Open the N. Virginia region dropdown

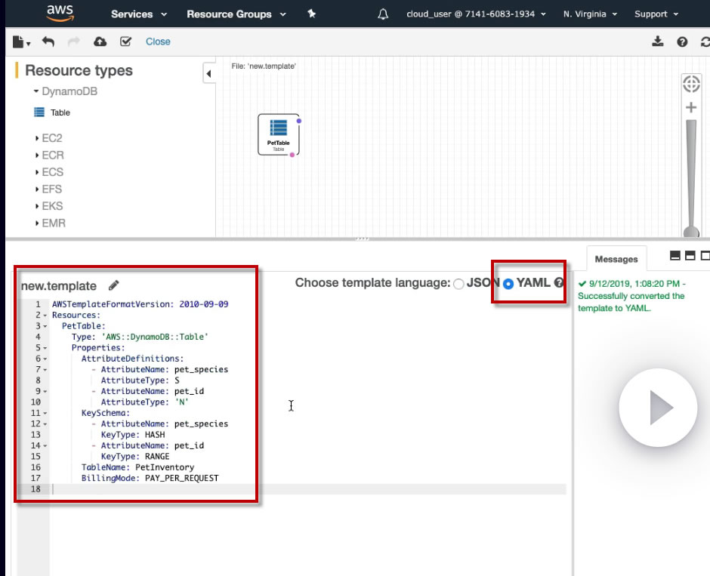point(590,14)
